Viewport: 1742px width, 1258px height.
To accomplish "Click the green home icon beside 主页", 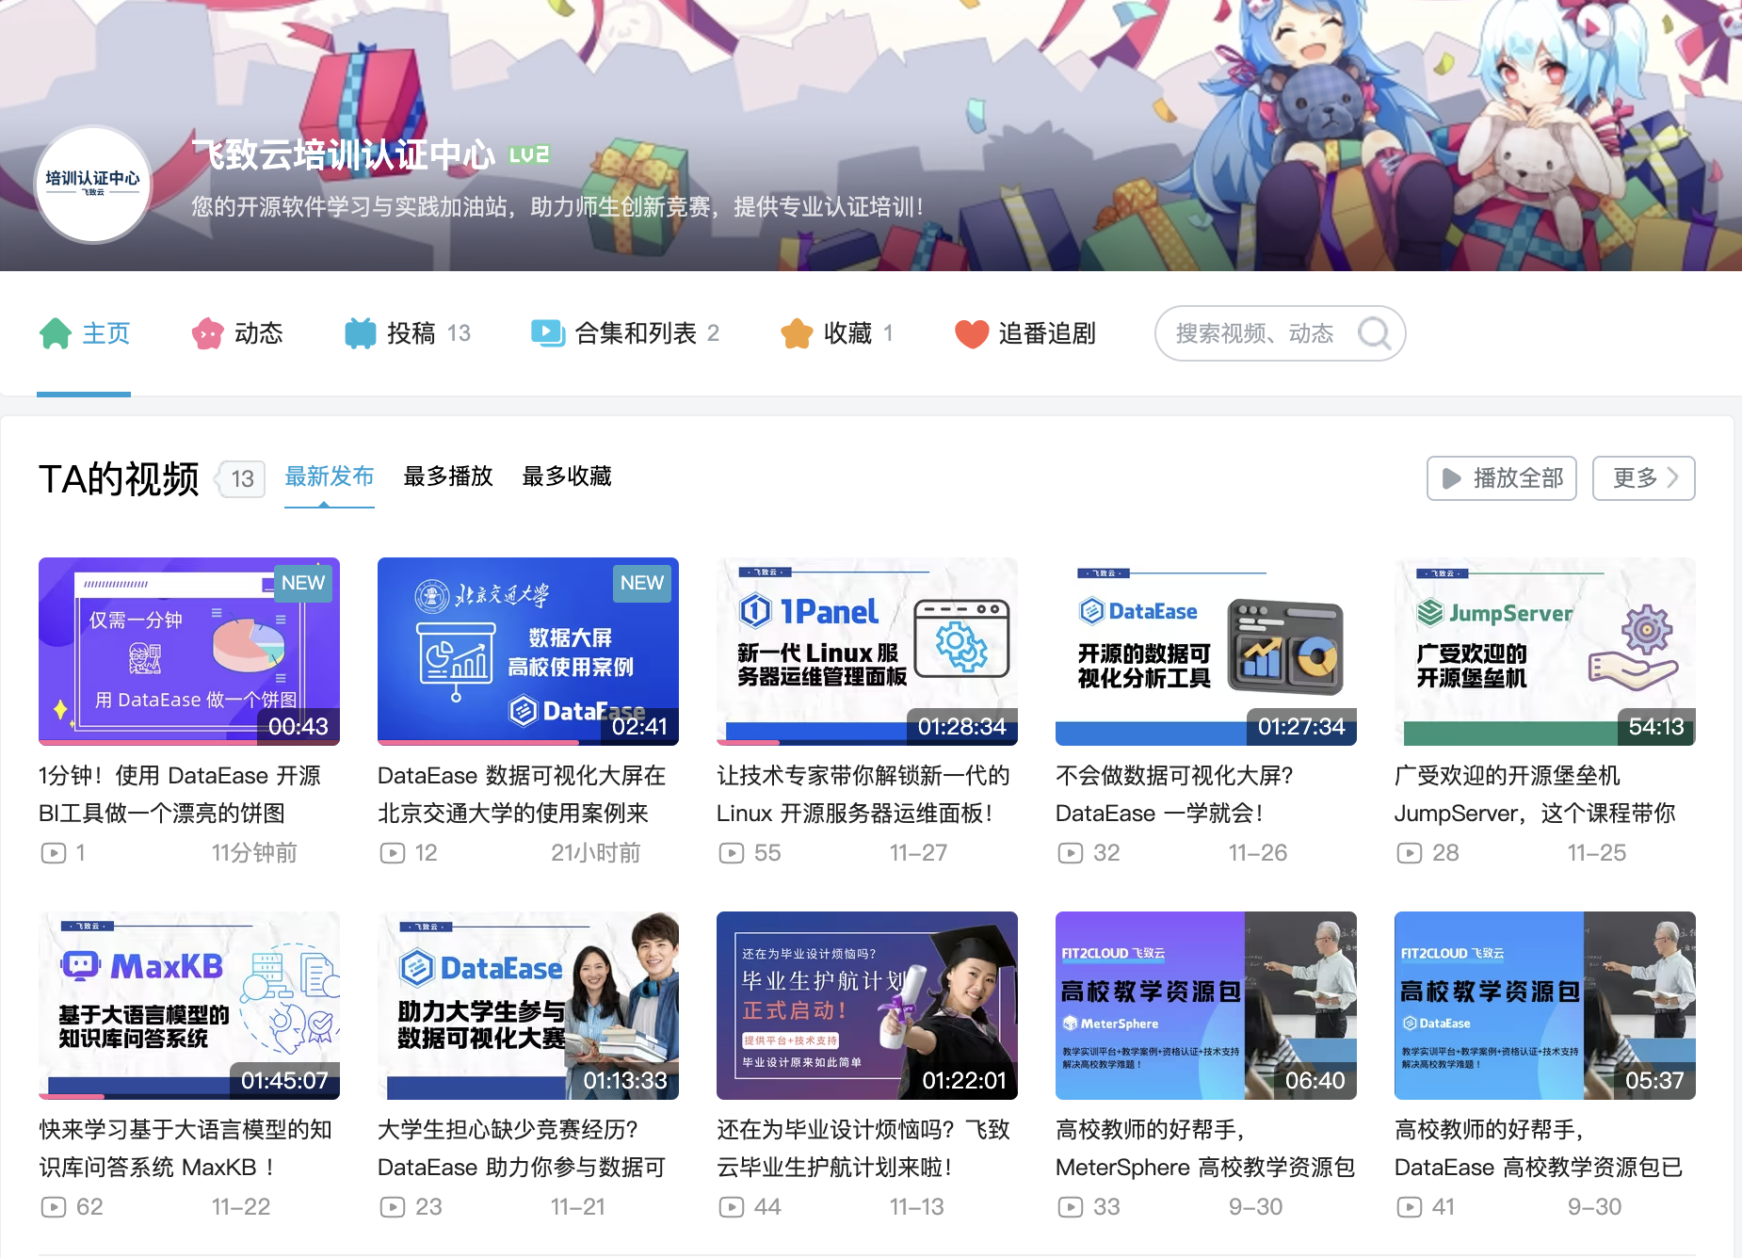I will [56, 333].
